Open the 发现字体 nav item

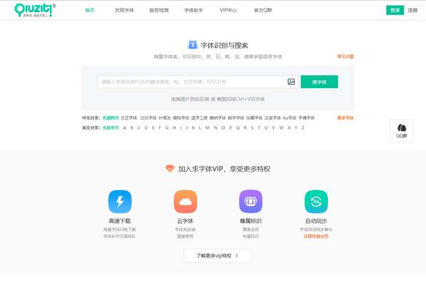124,10
